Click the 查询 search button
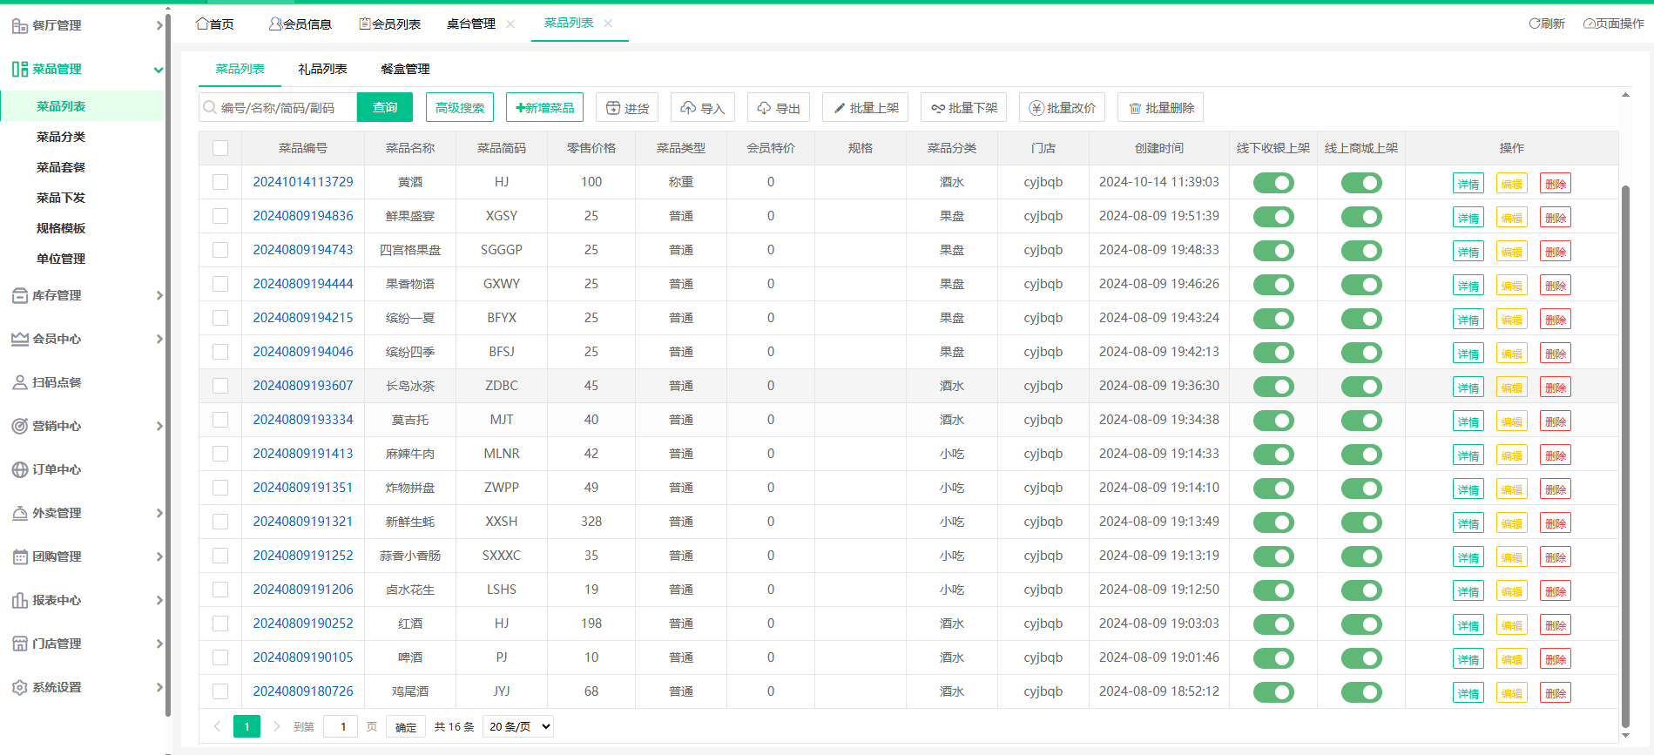Image resolution: width=1654 pixels, height=755 pixels. click(385, 107)
